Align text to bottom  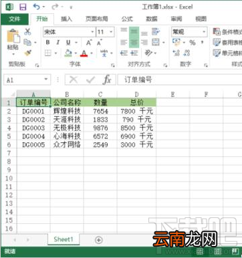144,33
